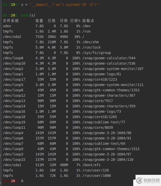Click the 218M used value
161x186 pixels.
click(52, 42)
